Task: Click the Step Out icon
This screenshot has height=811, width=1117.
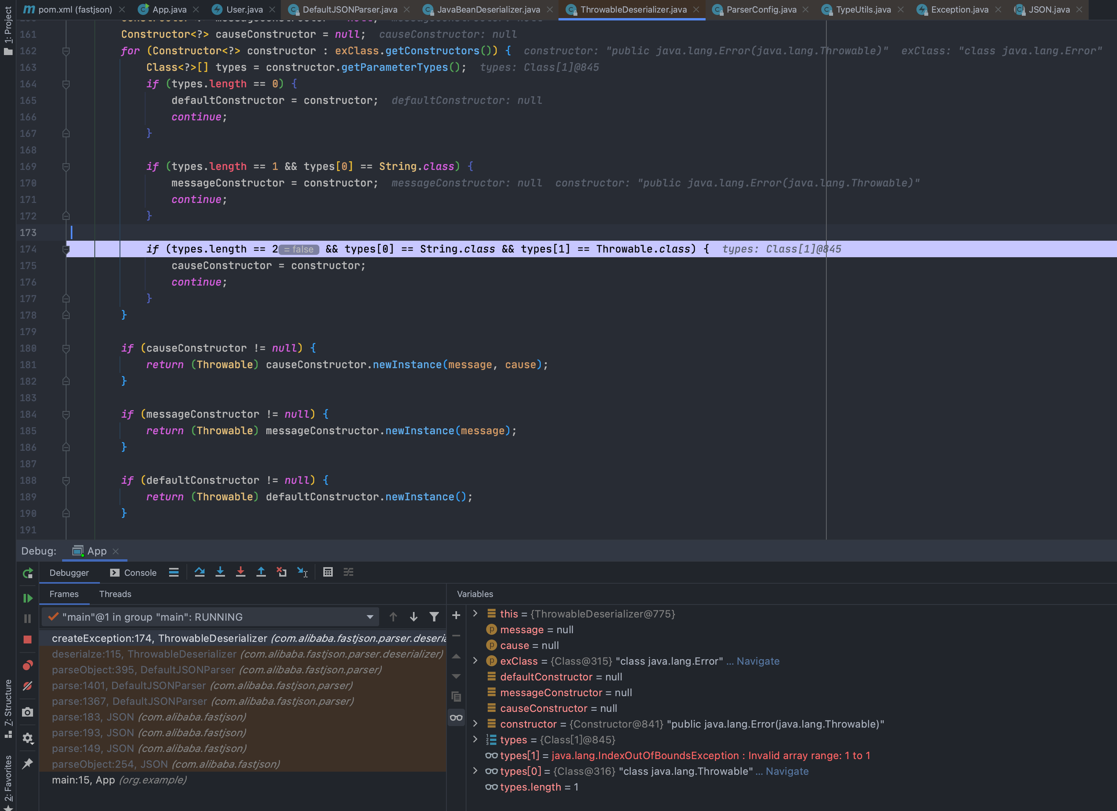Action: pos(261,572)
